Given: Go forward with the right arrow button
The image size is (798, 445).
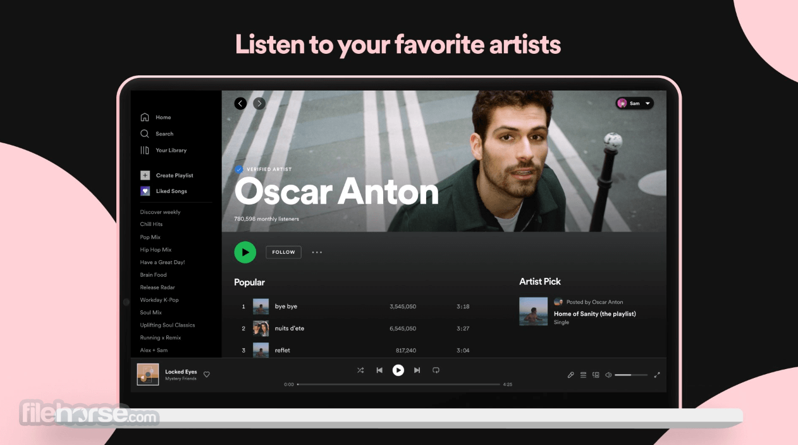Looking at the screenshot, I should click(259, 103).
